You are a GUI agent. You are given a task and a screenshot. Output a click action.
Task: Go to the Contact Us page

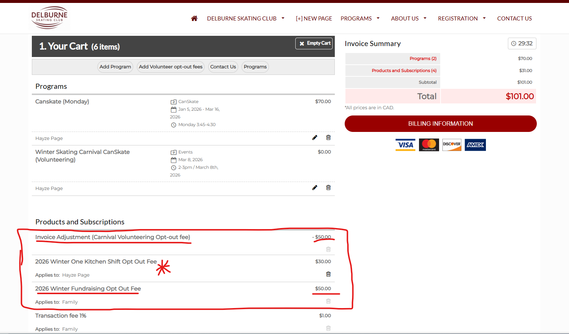[x=514, y=18]
